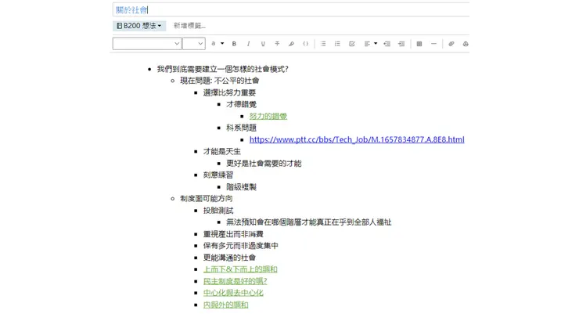This screenshot has width=579, height=314.
Task: Open the 中心化與去中心化 note link
Action: pos(233,293)
